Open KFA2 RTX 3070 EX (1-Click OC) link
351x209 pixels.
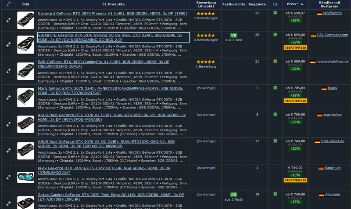104,170
